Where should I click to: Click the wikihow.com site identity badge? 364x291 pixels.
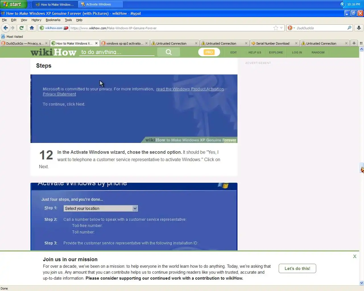click(x=54, y=28)
